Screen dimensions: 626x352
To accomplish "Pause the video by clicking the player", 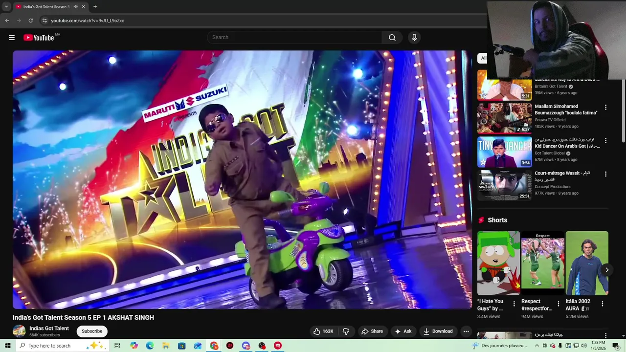I will coord(242,180).
